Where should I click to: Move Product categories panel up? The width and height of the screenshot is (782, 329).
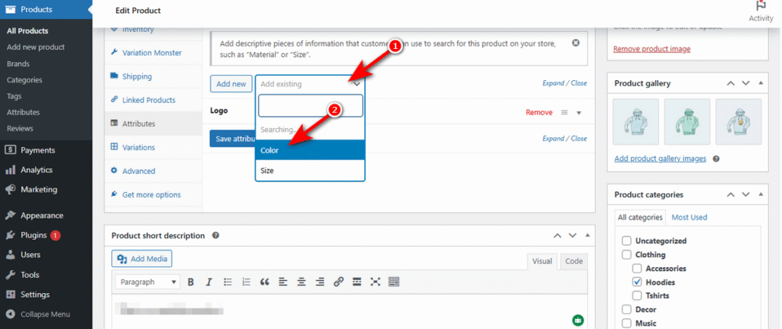tap(731, 195)
